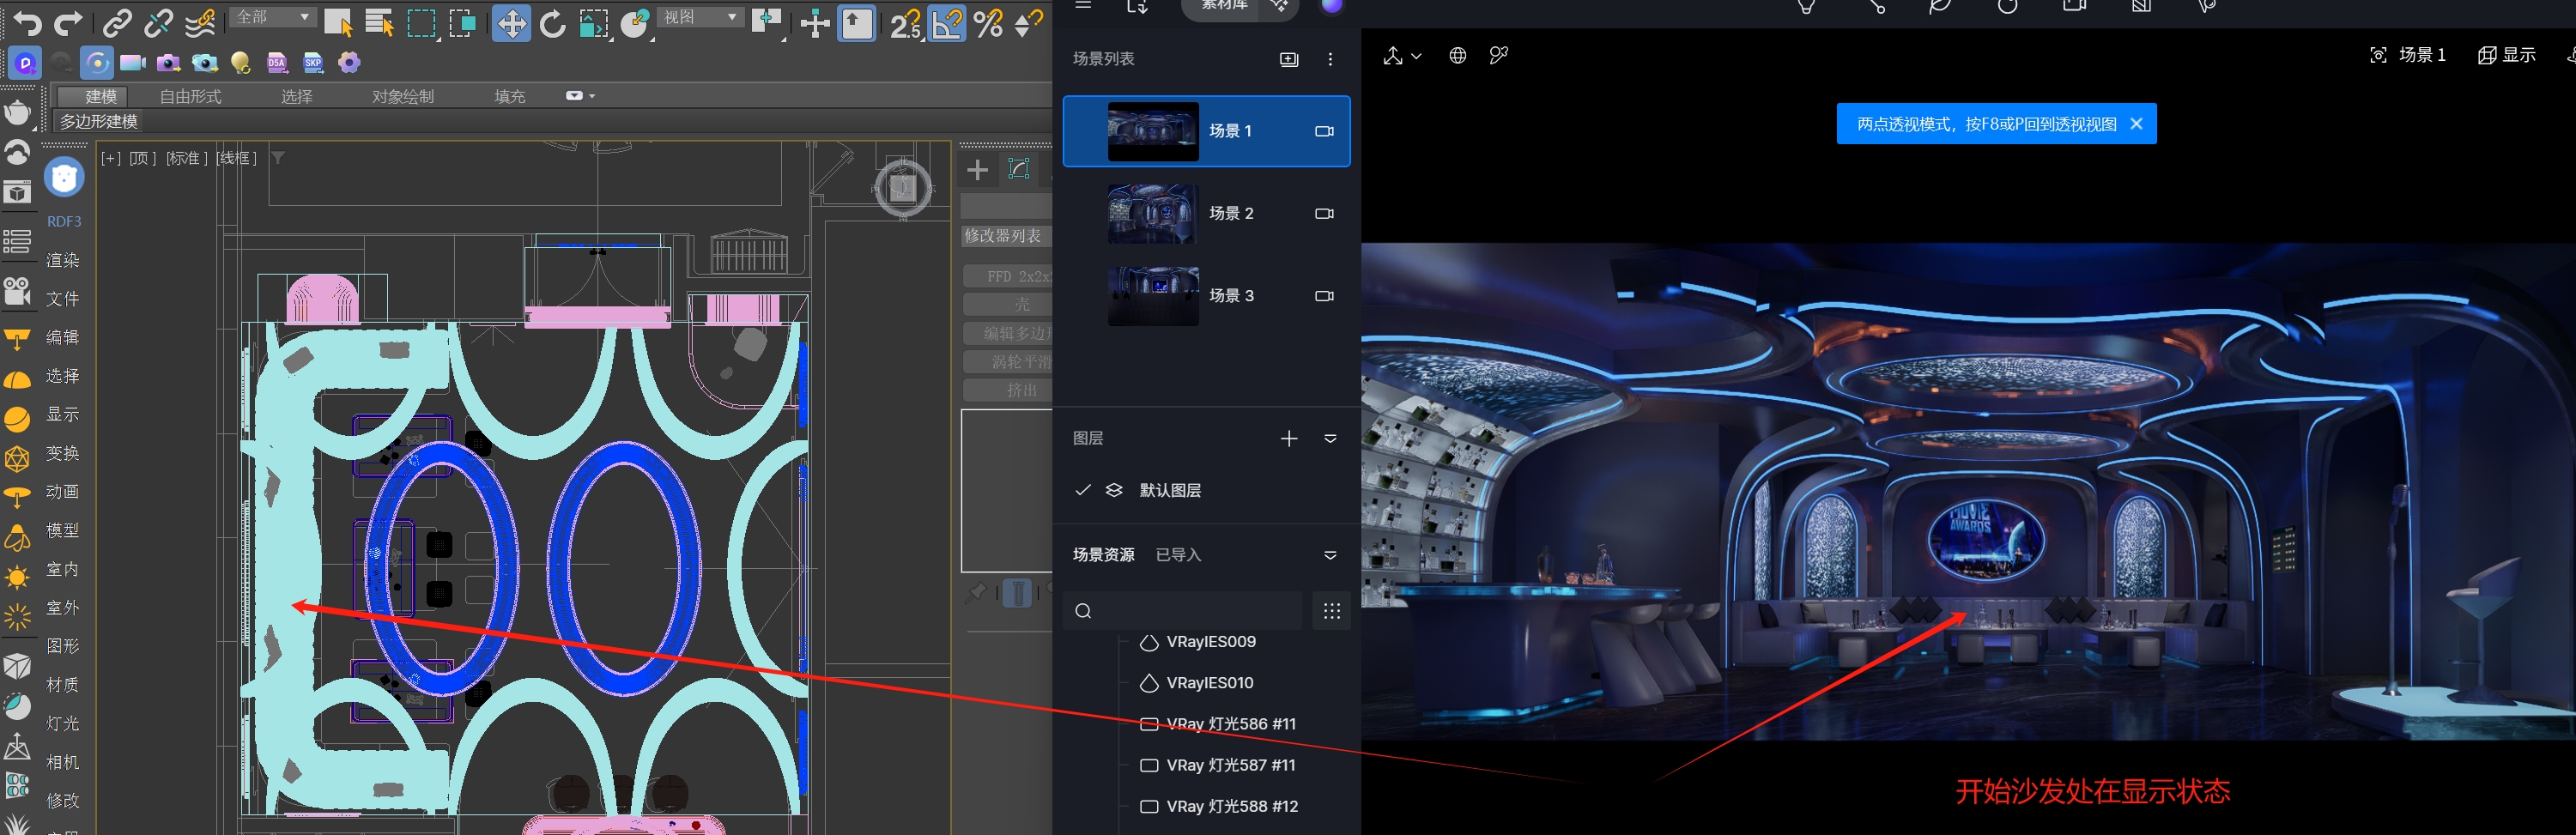Click the Bind to Space Warp icon

point(200,23)
